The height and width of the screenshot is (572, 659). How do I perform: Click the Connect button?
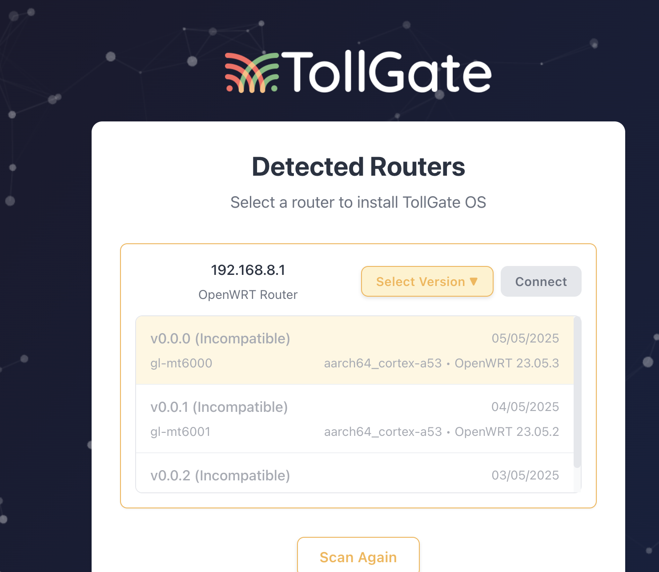pyautogui.click(x=541, y=282)
